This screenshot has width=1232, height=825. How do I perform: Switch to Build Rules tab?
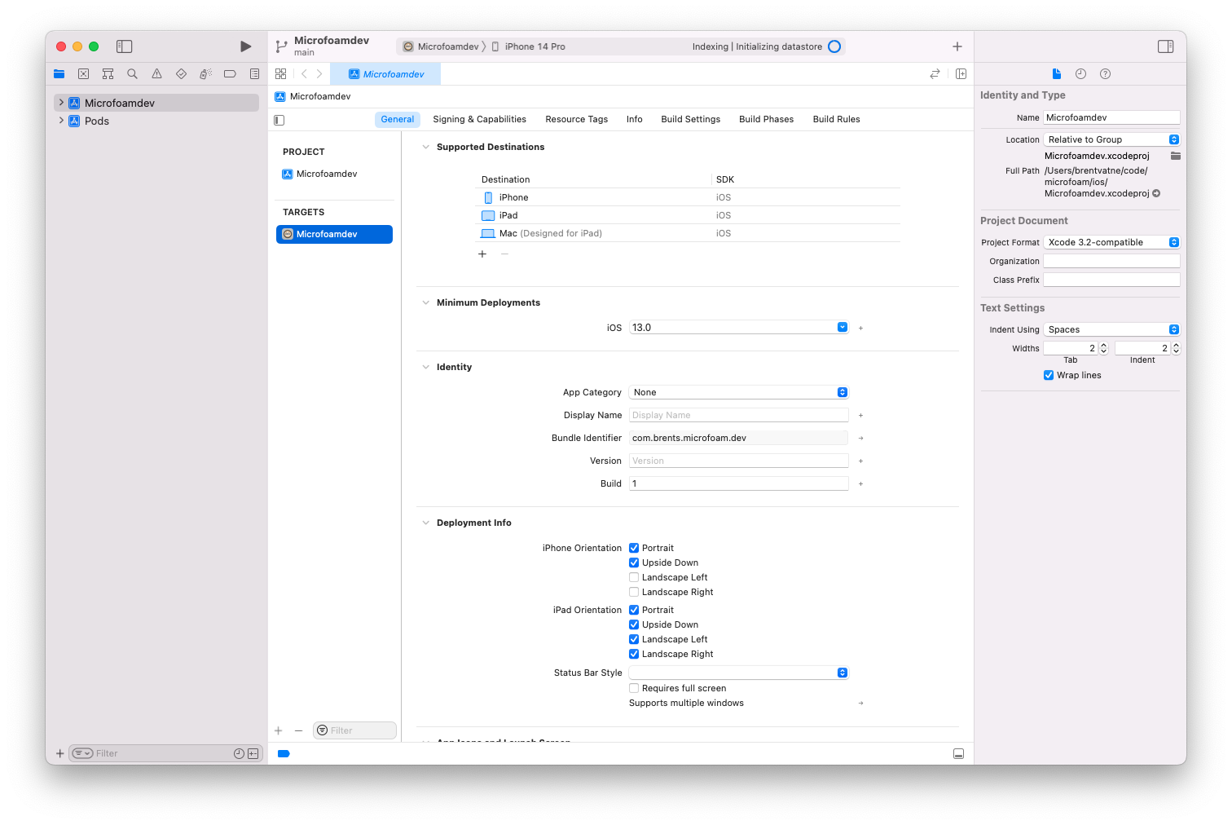tap(836, 119)
